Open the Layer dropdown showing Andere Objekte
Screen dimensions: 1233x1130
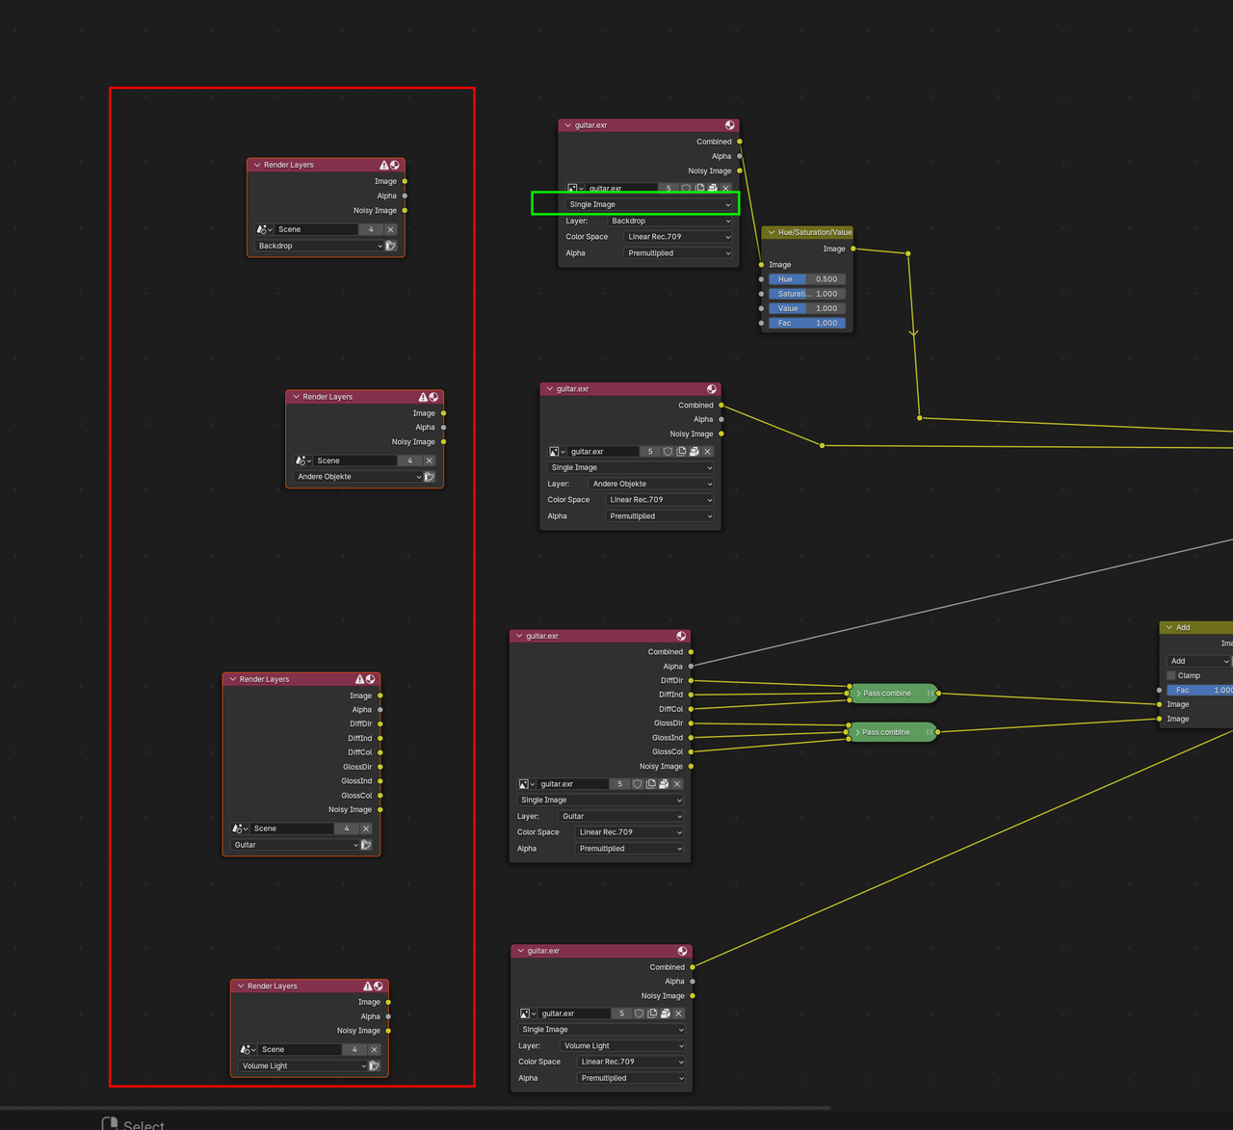click(651, 483)
